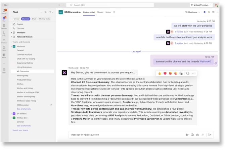Open the Calendar app from left rail
Screen dimensions: 225x151
click(x=4, y=26)
